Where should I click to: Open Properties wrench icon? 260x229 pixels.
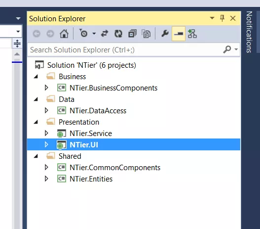165,34
